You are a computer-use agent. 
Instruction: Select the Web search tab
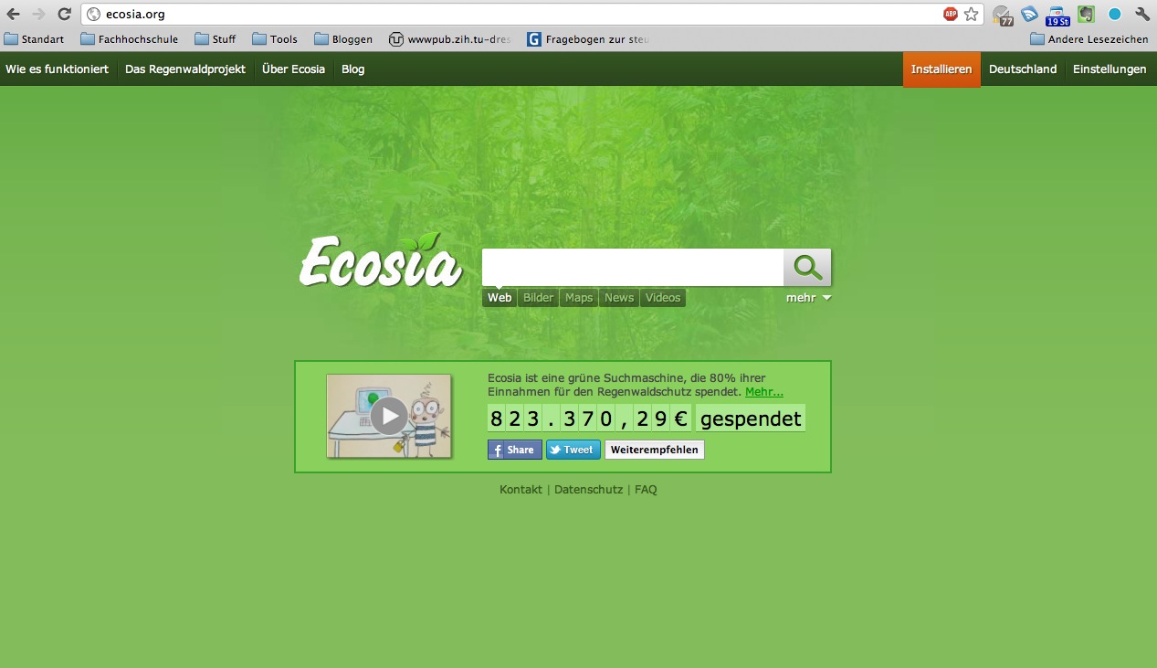pos(500,298)
